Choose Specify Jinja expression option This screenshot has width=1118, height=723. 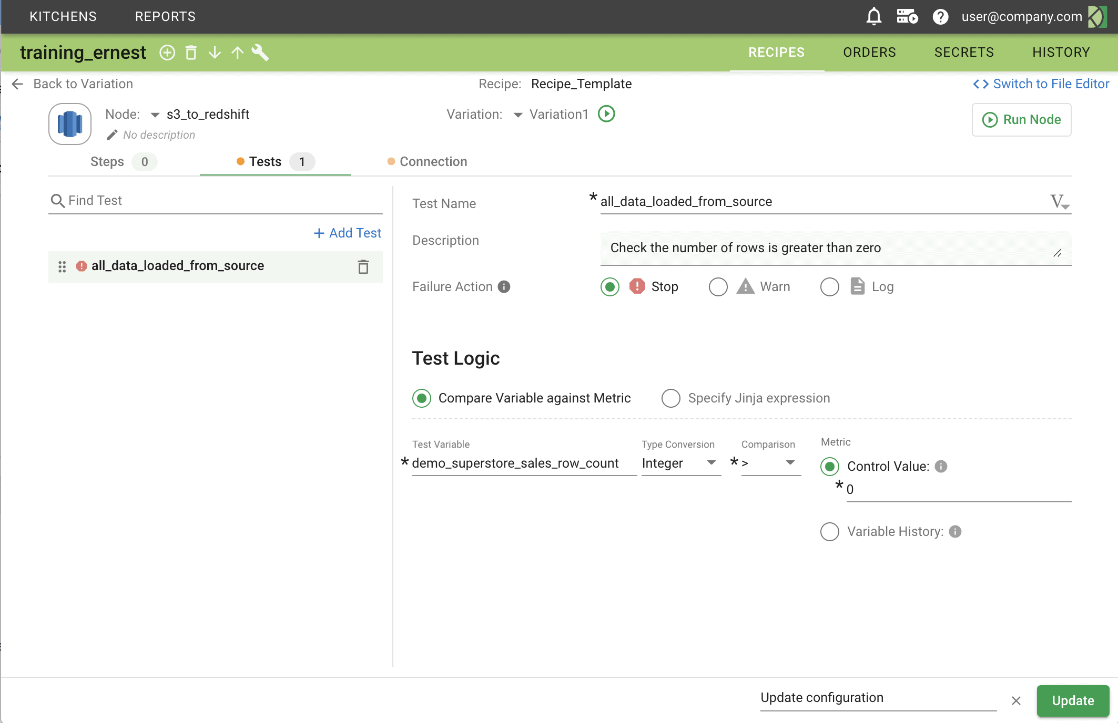(671, 398)
